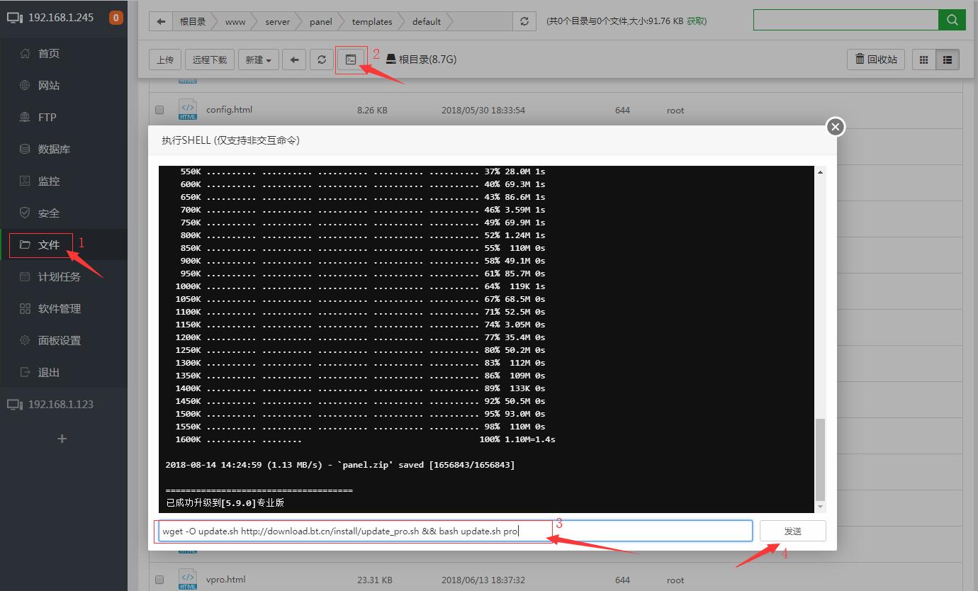Open the shell terminal icon
The height and width of the screenshot is (591, 978).
pyautogui.click(x=351, y=60)
